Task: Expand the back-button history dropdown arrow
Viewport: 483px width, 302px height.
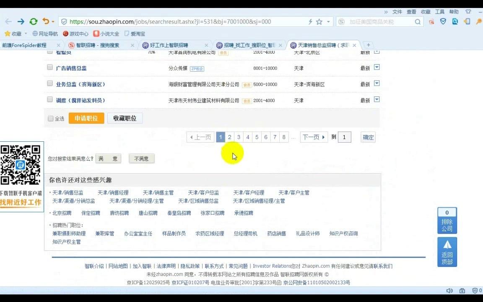Action: tap(52, 21)
